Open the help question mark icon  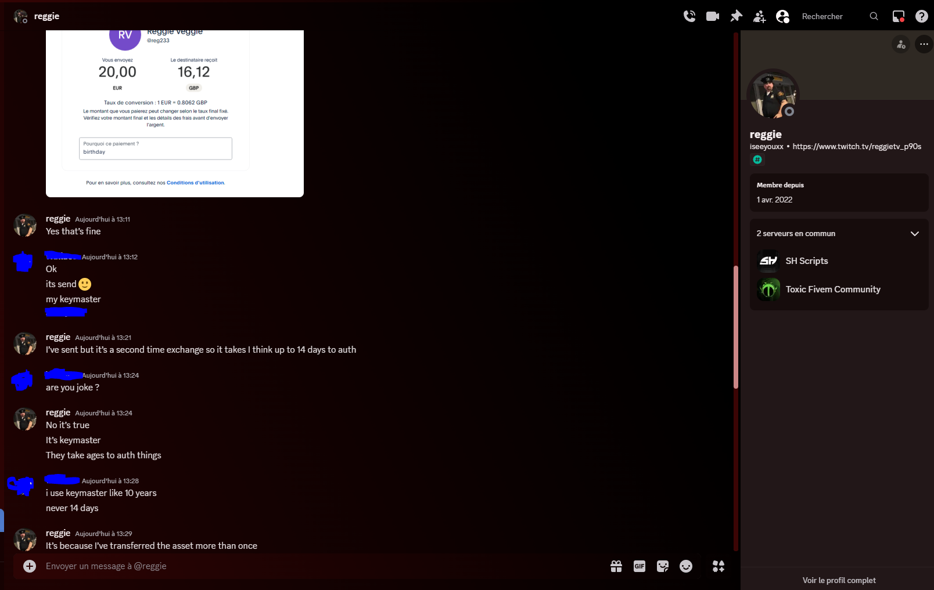click(922, 16)
